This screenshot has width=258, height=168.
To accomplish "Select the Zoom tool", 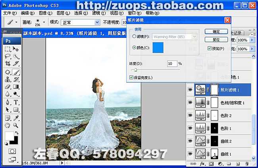I will pyautogui.click(x=16, y=125).
